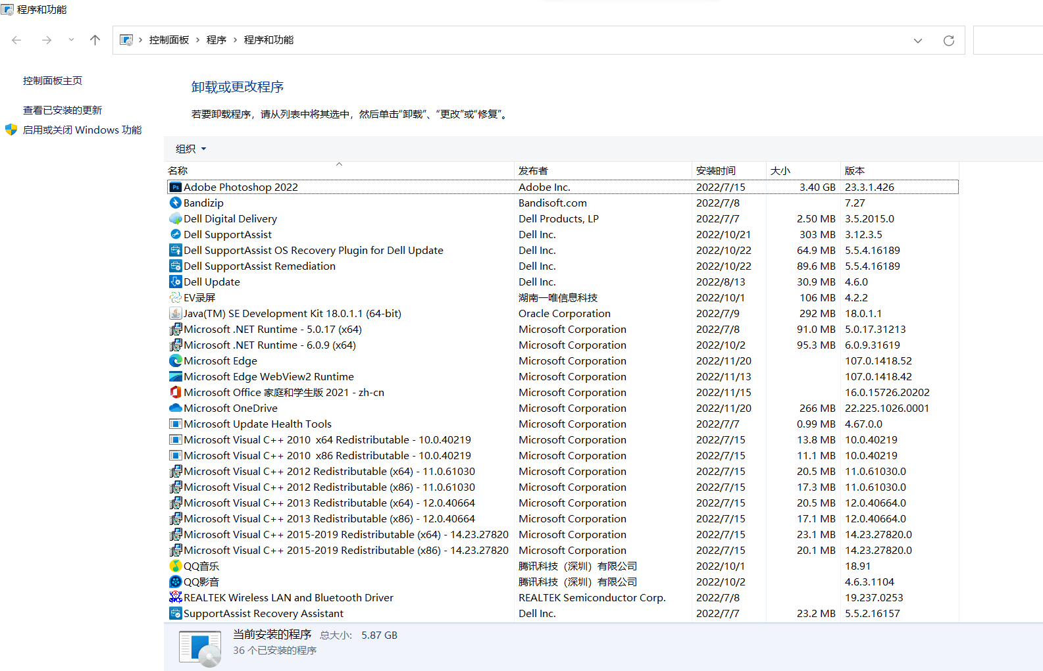This screenshot has width=1043, height=671.
Task: Click version 22.225.1026.0001 cell
Action: pyautogui.click(x=887, y=409)
